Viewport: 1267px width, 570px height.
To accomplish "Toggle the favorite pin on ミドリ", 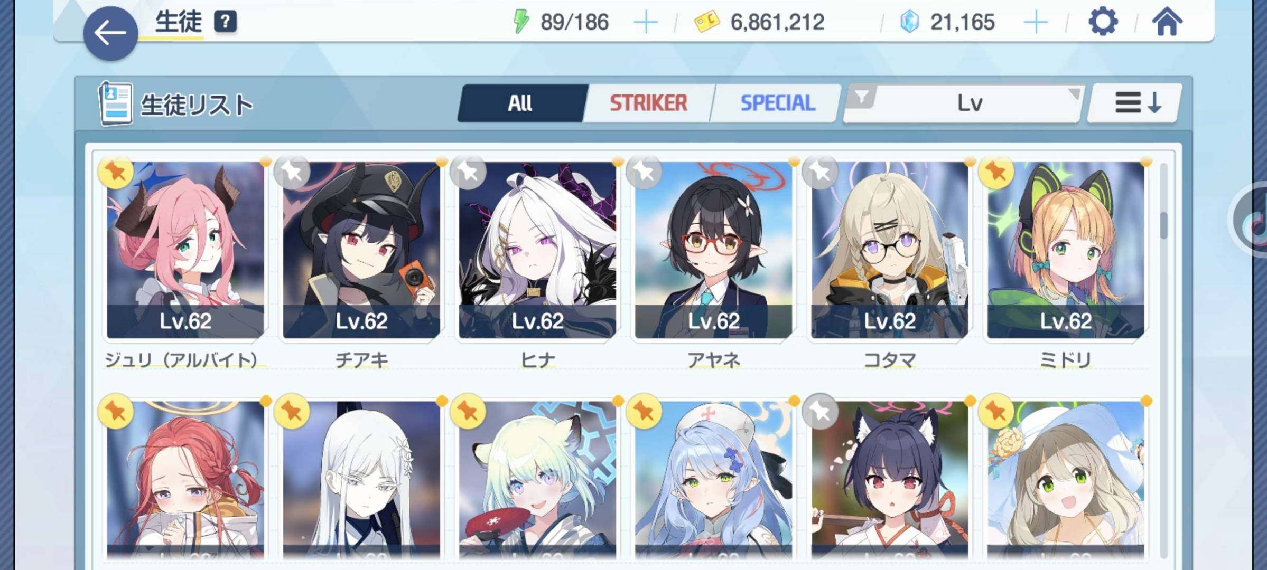I will tap(996, 172).
